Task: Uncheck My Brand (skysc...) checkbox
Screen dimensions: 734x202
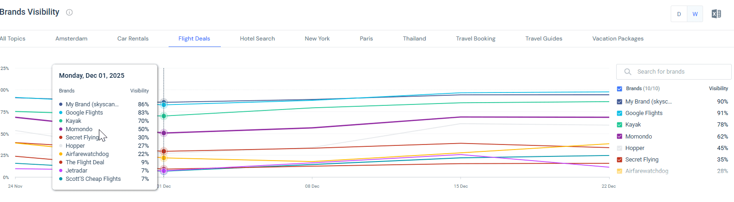Action: point(619,102)
